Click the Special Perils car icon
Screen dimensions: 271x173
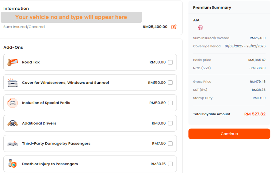(x=13, y=103)
